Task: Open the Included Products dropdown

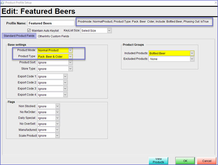Action: click(192, 53)
